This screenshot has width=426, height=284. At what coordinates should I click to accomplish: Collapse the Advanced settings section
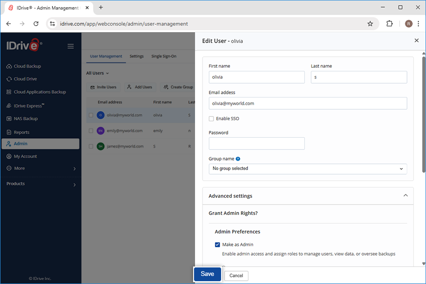[405, 195]
